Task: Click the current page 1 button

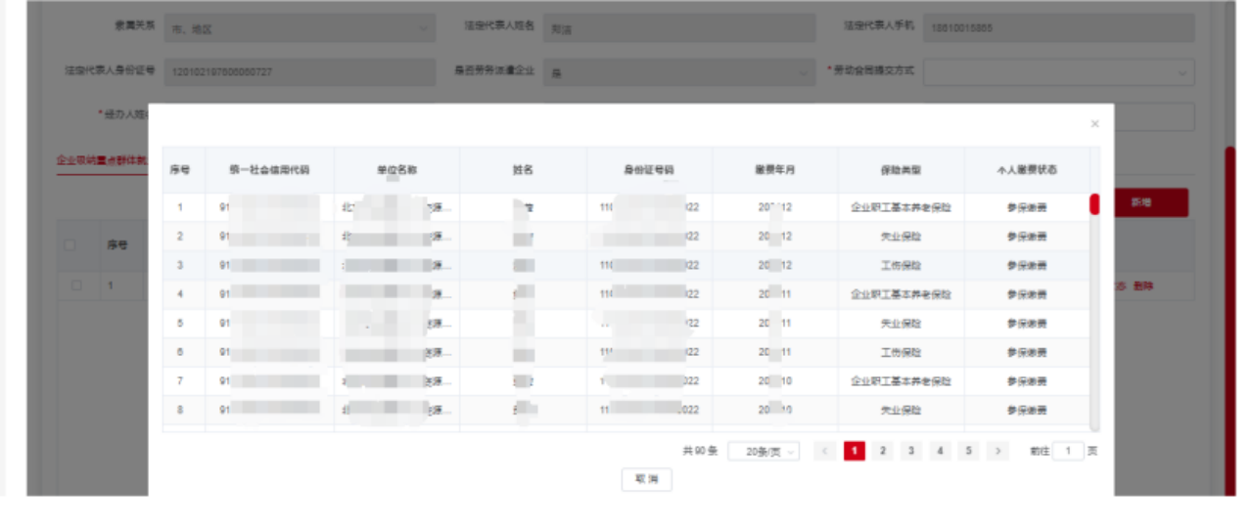Action: pyautogui.click(x=855, y=451)
